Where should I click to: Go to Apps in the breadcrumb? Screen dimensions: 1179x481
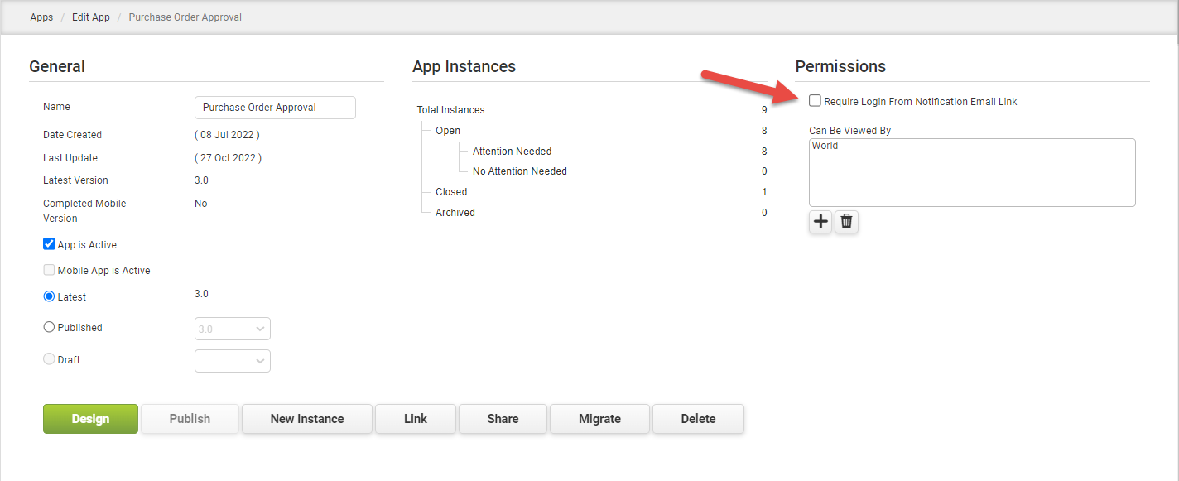point(41,17)
